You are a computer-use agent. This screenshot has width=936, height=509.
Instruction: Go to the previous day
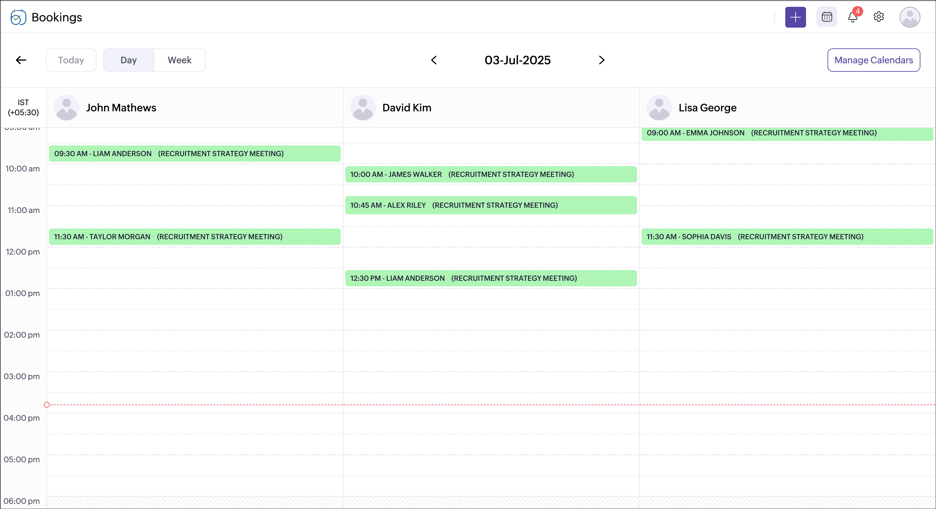434,60
